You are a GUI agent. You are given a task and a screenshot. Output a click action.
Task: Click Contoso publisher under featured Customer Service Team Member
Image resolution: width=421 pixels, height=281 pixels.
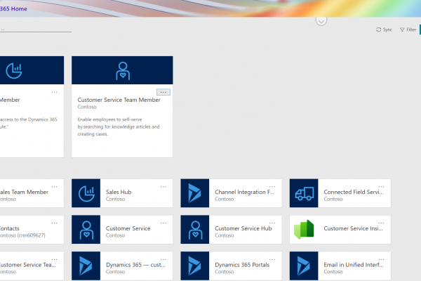[x=87, y=107]
